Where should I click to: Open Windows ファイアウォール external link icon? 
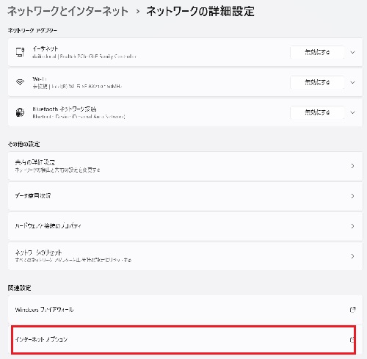[352, 310]
